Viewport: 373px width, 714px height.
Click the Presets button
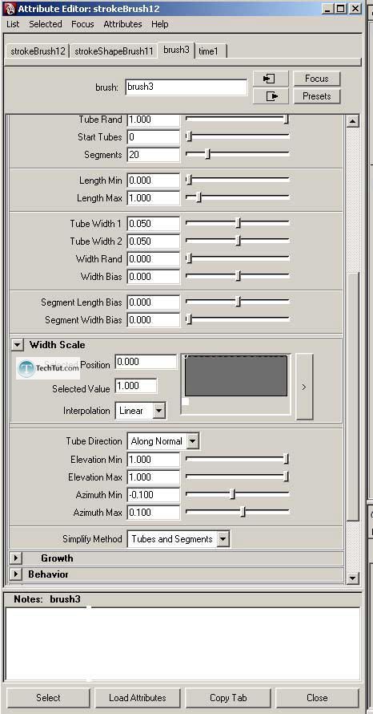click(317, 96)
